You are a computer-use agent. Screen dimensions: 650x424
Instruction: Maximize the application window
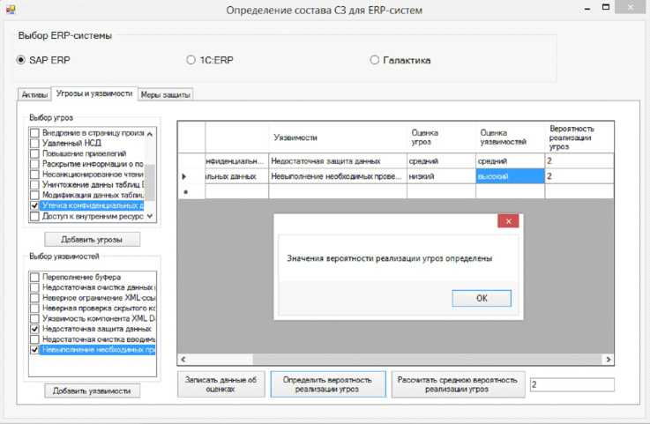[x=606, y=7]
